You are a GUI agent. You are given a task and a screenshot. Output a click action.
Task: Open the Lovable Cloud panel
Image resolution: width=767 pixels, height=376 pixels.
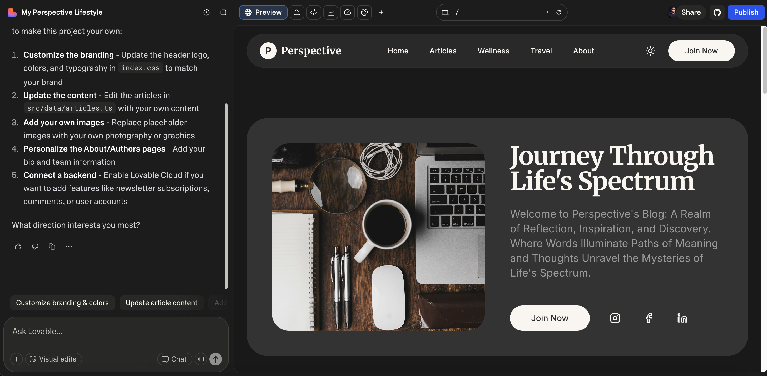tap(297, 12)
